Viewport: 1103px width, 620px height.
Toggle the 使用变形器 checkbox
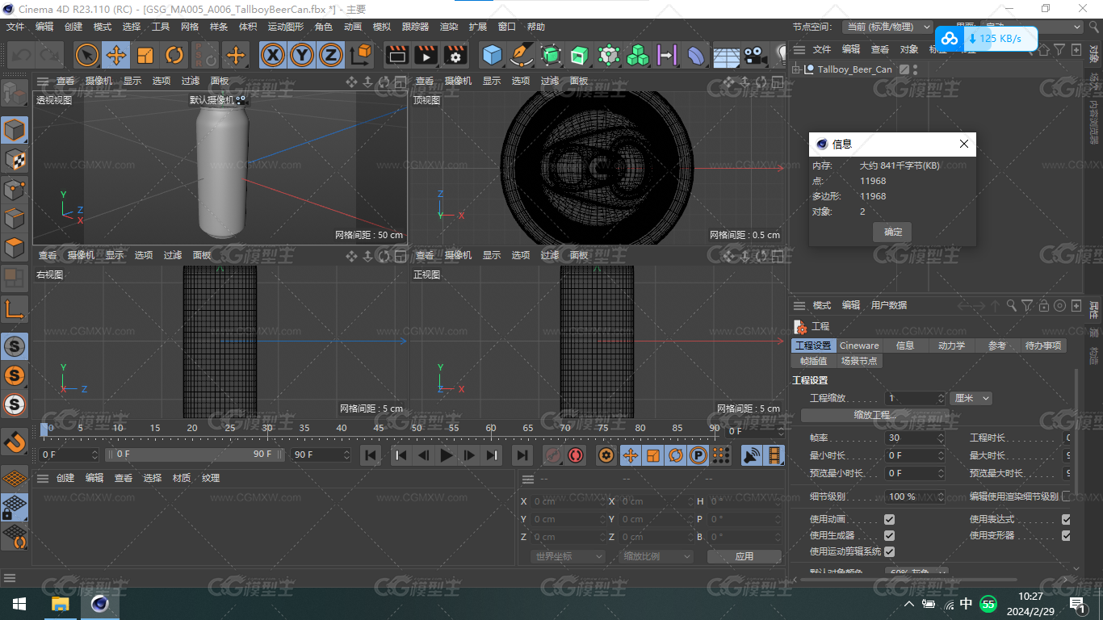(x=1066, y=535)
